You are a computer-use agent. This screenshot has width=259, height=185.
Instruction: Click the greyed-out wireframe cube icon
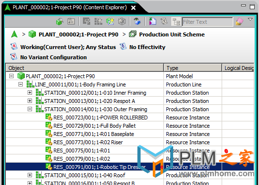click(x=122, y=21)
